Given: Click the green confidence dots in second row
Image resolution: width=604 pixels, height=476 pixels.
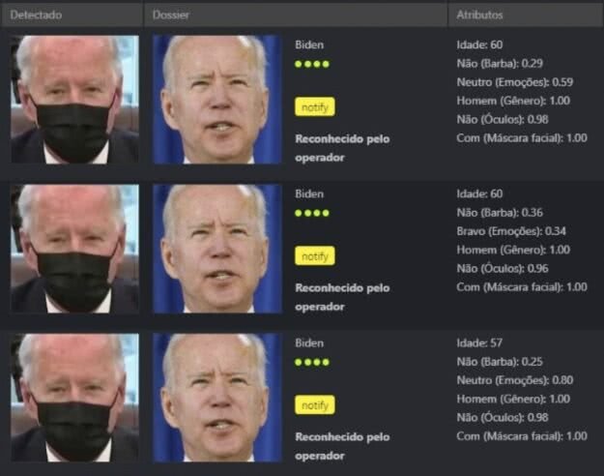Looking at the screenshot, I should 312,213.
